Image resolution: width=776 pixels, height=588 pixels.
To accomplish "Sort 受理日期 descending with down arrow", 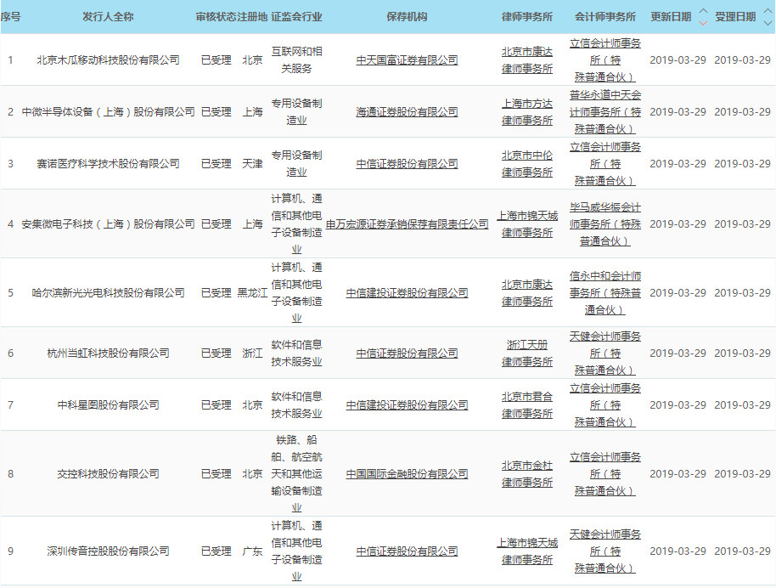I will [767, 23].
